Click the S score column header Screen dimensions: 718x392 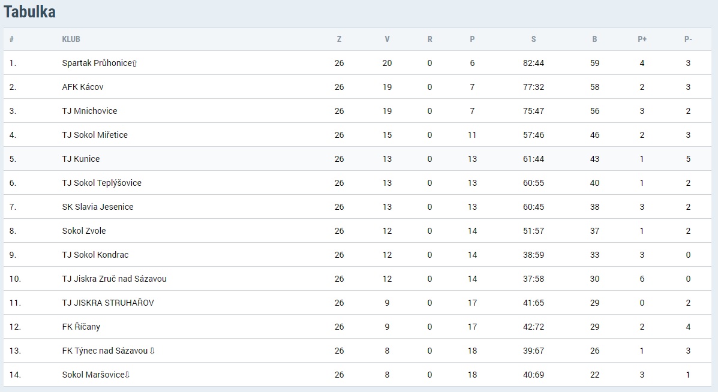[x=533, y=40]
